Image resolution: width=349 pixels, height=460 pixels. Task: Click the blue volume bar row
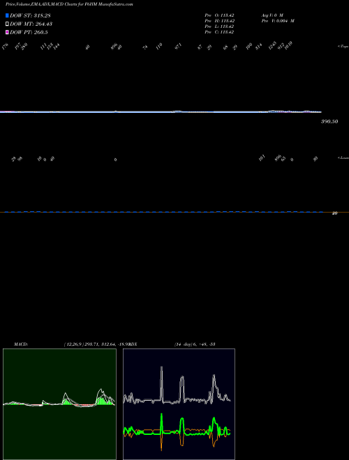pos(163,211)
